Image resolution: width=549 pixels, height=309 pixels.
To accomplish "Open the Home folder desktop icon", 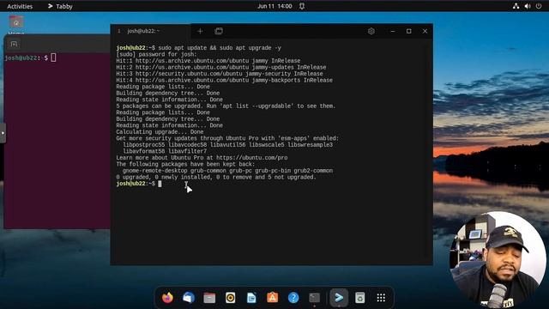I will (16, 24).
